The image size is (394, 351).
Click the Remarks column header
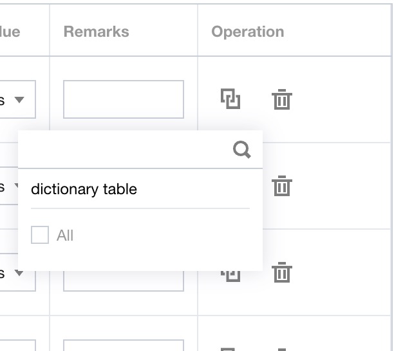pyautogui.click(x=96, y=32)
